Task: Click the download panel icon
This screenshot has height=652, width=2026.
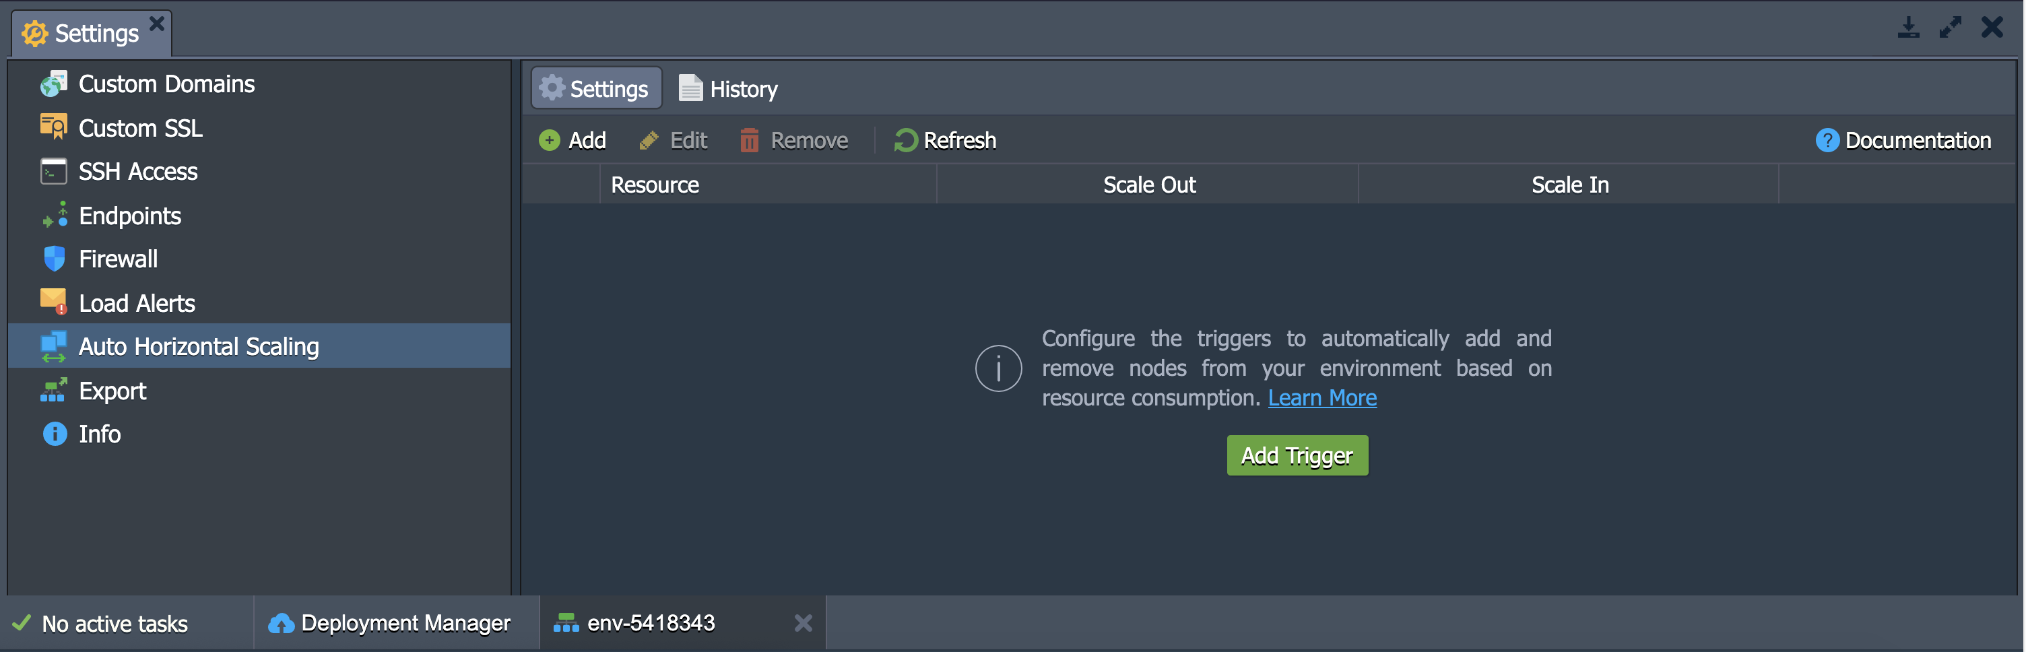Action: 1908,28
